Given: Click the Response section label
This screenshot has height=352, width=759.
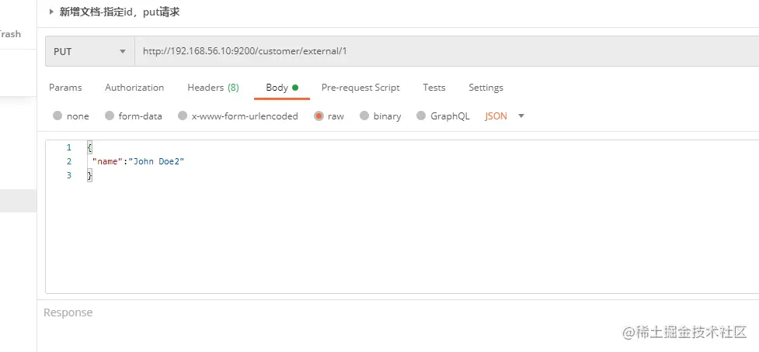Looking at the screenshot, I should coord(68,312).
